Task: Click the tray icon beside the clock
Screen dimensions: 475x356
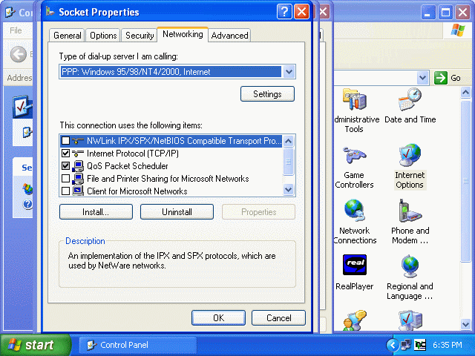Action: 420,344
